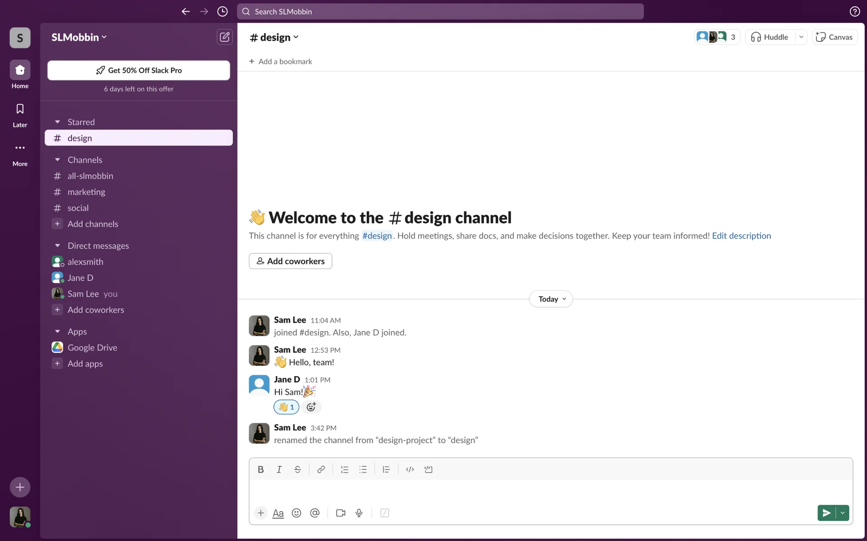Image resolution: width=867 pixels, height=541 pixels.
Task: Toggle bold formatting in composer
Action: [x=261, y=469]
